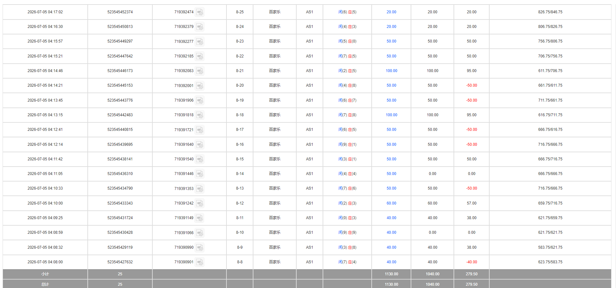Screen dimensions: 616x288
Task: Open video replay icon beside game 719391721
Action: pos(199,130)
